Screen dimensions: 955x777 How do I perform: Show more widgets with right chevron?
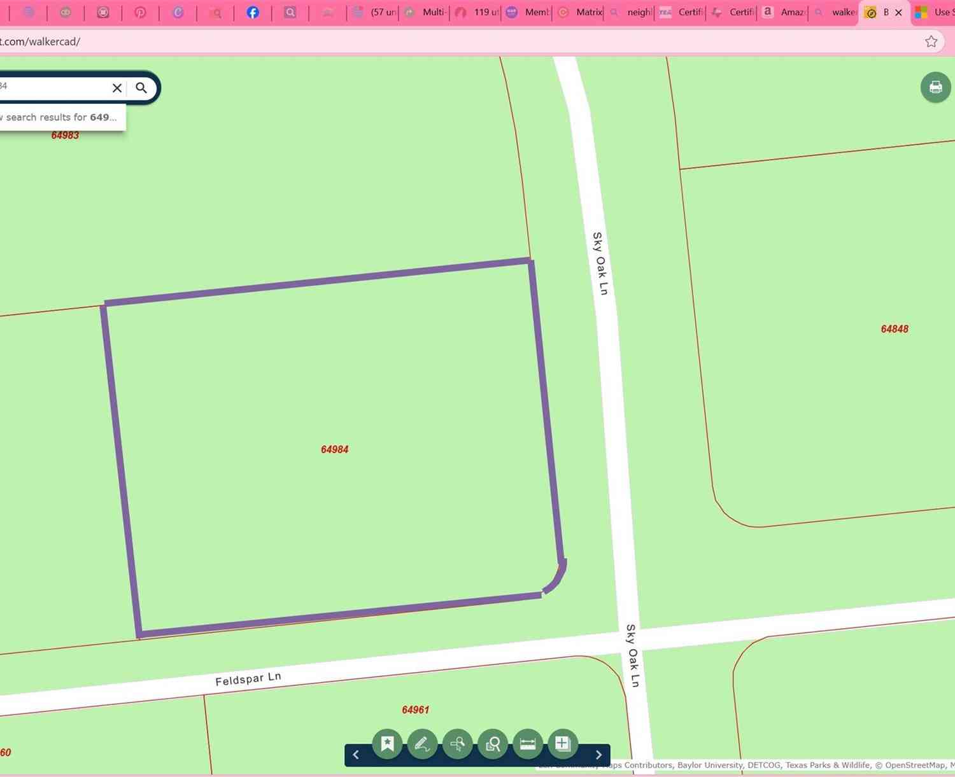[x=598, y=755]
